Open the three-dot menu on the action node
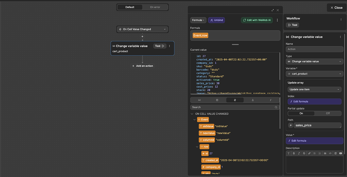The height and width of the screenshot is (177, 347). pos(170,46)
